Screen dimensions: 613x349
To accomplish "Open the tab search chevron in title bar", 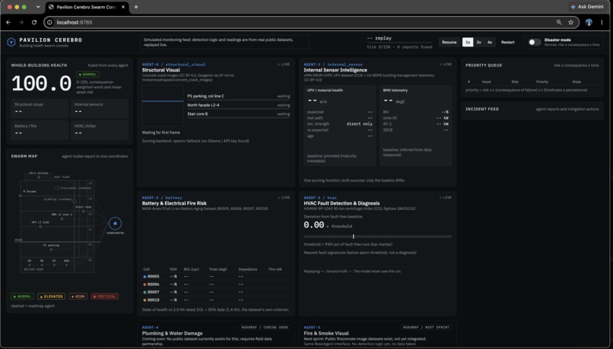I will 38,7.
